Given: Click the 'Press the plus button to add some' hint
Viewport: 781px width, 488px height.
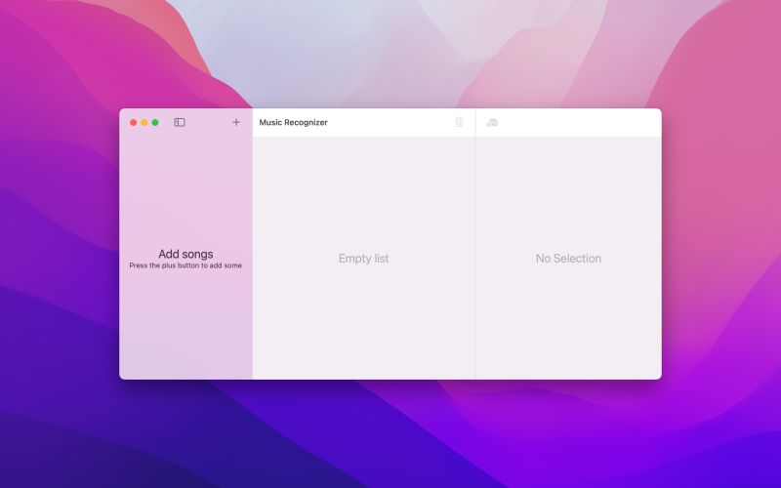Looking at the screenshot, I should [185, 265].
